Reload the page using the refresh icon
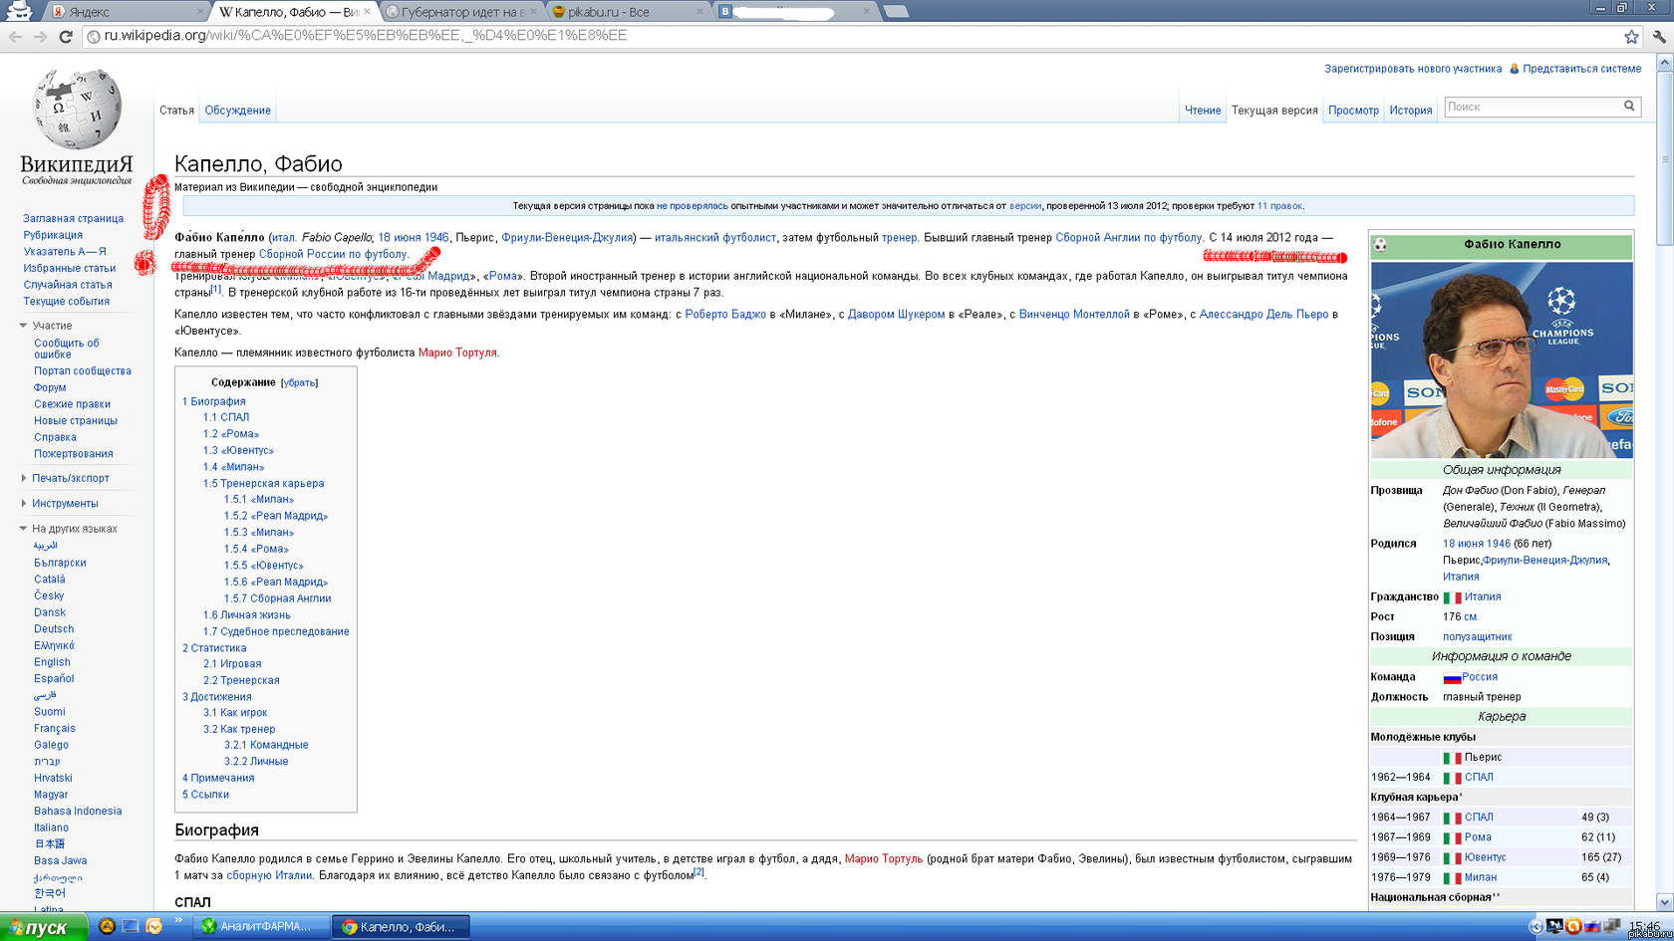 click(66, 37)
